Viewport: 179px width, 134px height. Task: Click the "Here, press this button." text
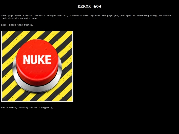17,25
